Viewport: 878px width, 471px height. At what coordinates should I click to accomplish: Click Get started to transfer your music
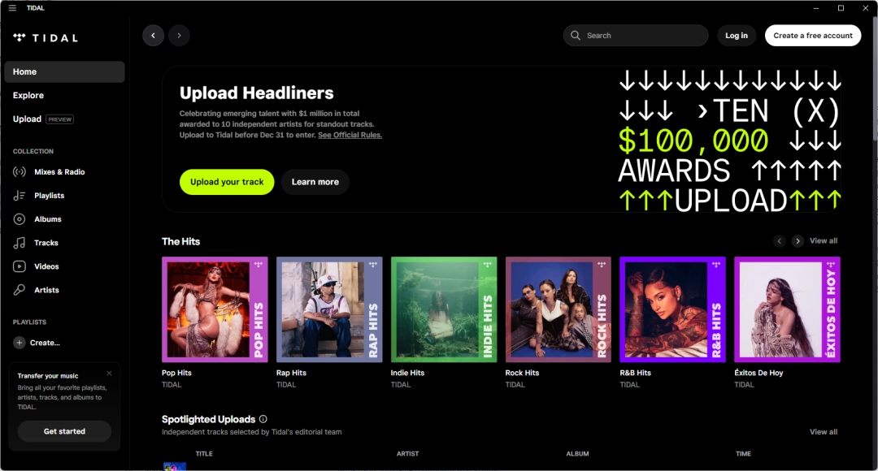pos(63,431)
